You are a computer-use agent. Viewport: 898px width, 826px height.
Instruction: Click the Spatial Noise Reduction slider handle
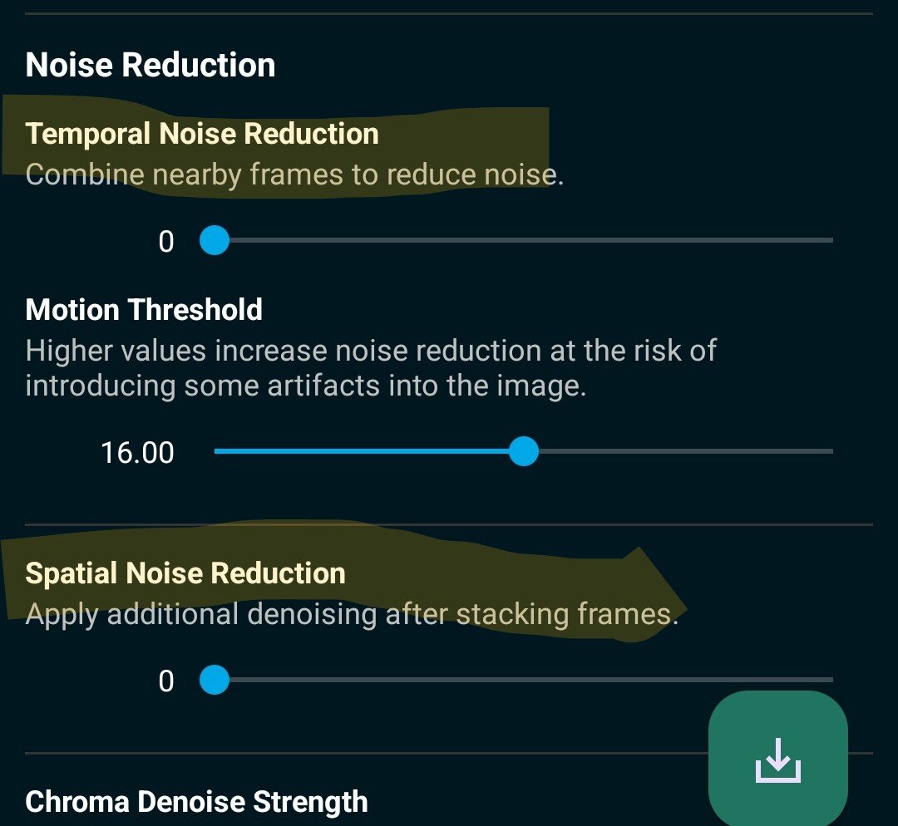(x=215, y=681)
